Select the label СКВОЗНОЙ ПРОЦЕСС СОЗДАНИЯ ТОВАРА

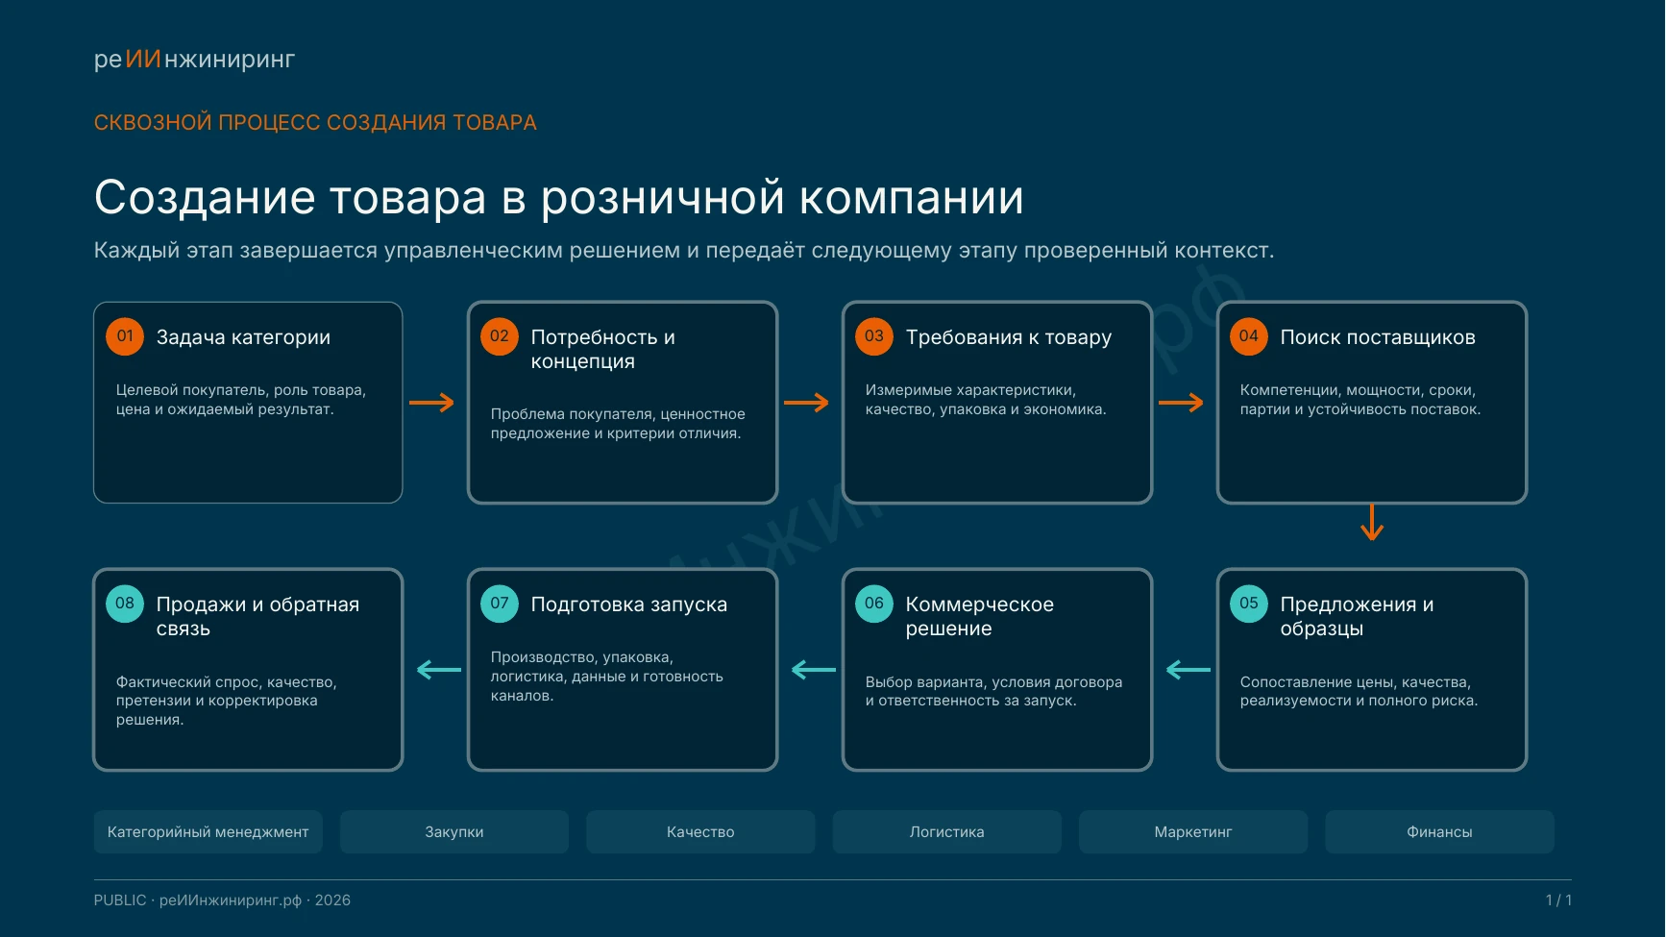pos(315,123)
